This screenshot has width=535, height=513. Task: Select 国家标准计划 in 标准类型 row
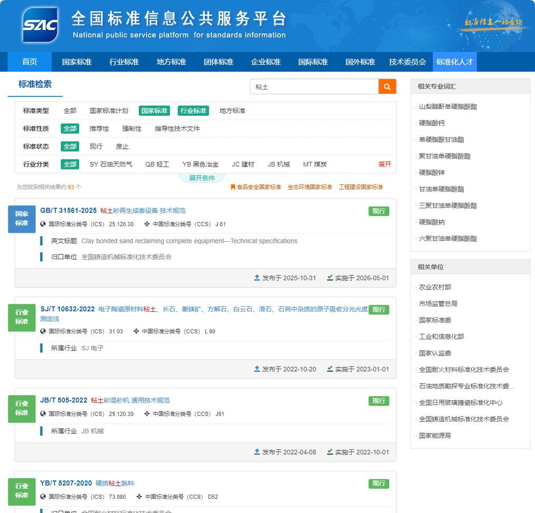[109, 111]
